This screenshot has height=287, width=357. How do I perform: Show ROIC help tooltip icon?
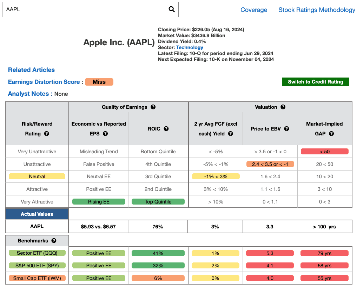[x=166, y=129]
